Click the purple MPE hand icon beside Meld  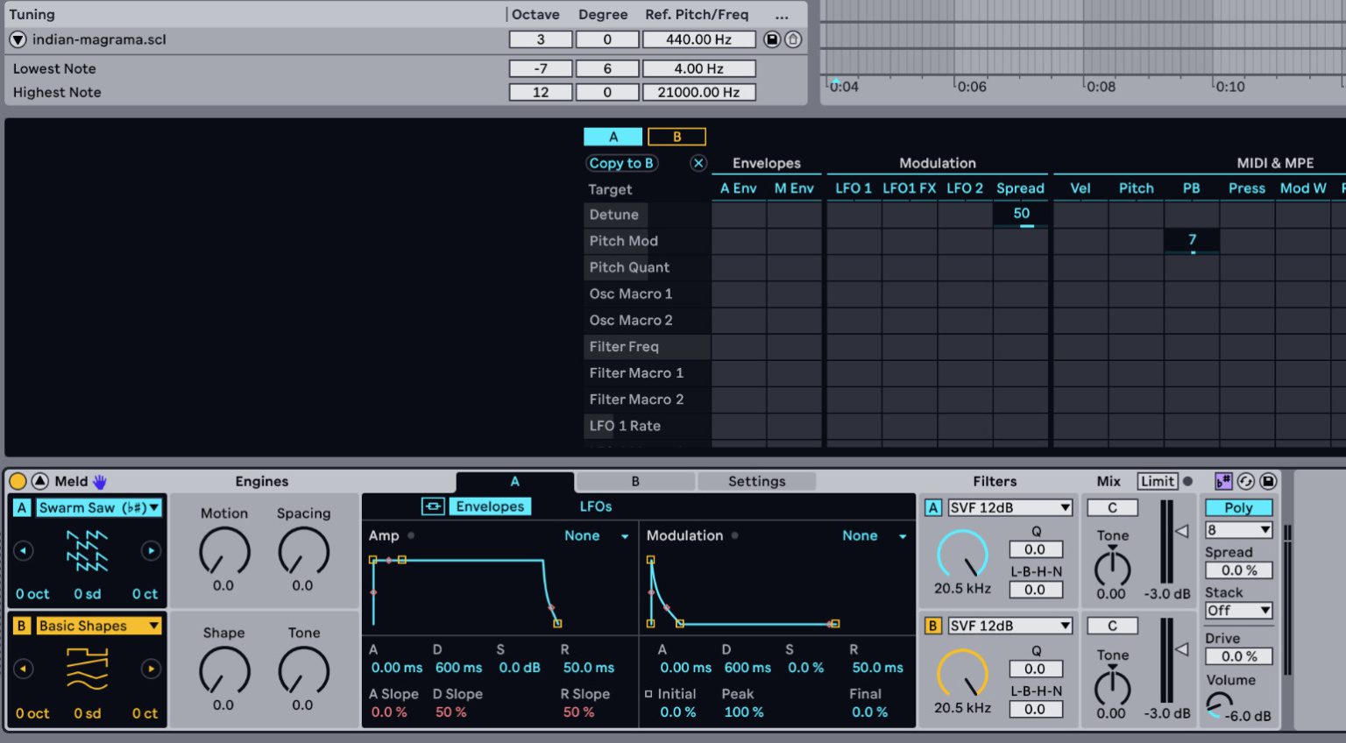(99, 481)
